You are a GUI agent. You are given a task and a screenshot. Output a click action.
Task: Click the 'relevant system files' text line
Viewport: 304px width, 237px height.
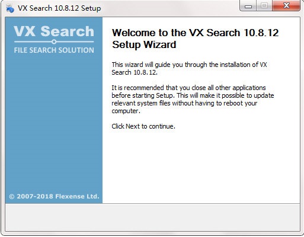click(184, 103)
